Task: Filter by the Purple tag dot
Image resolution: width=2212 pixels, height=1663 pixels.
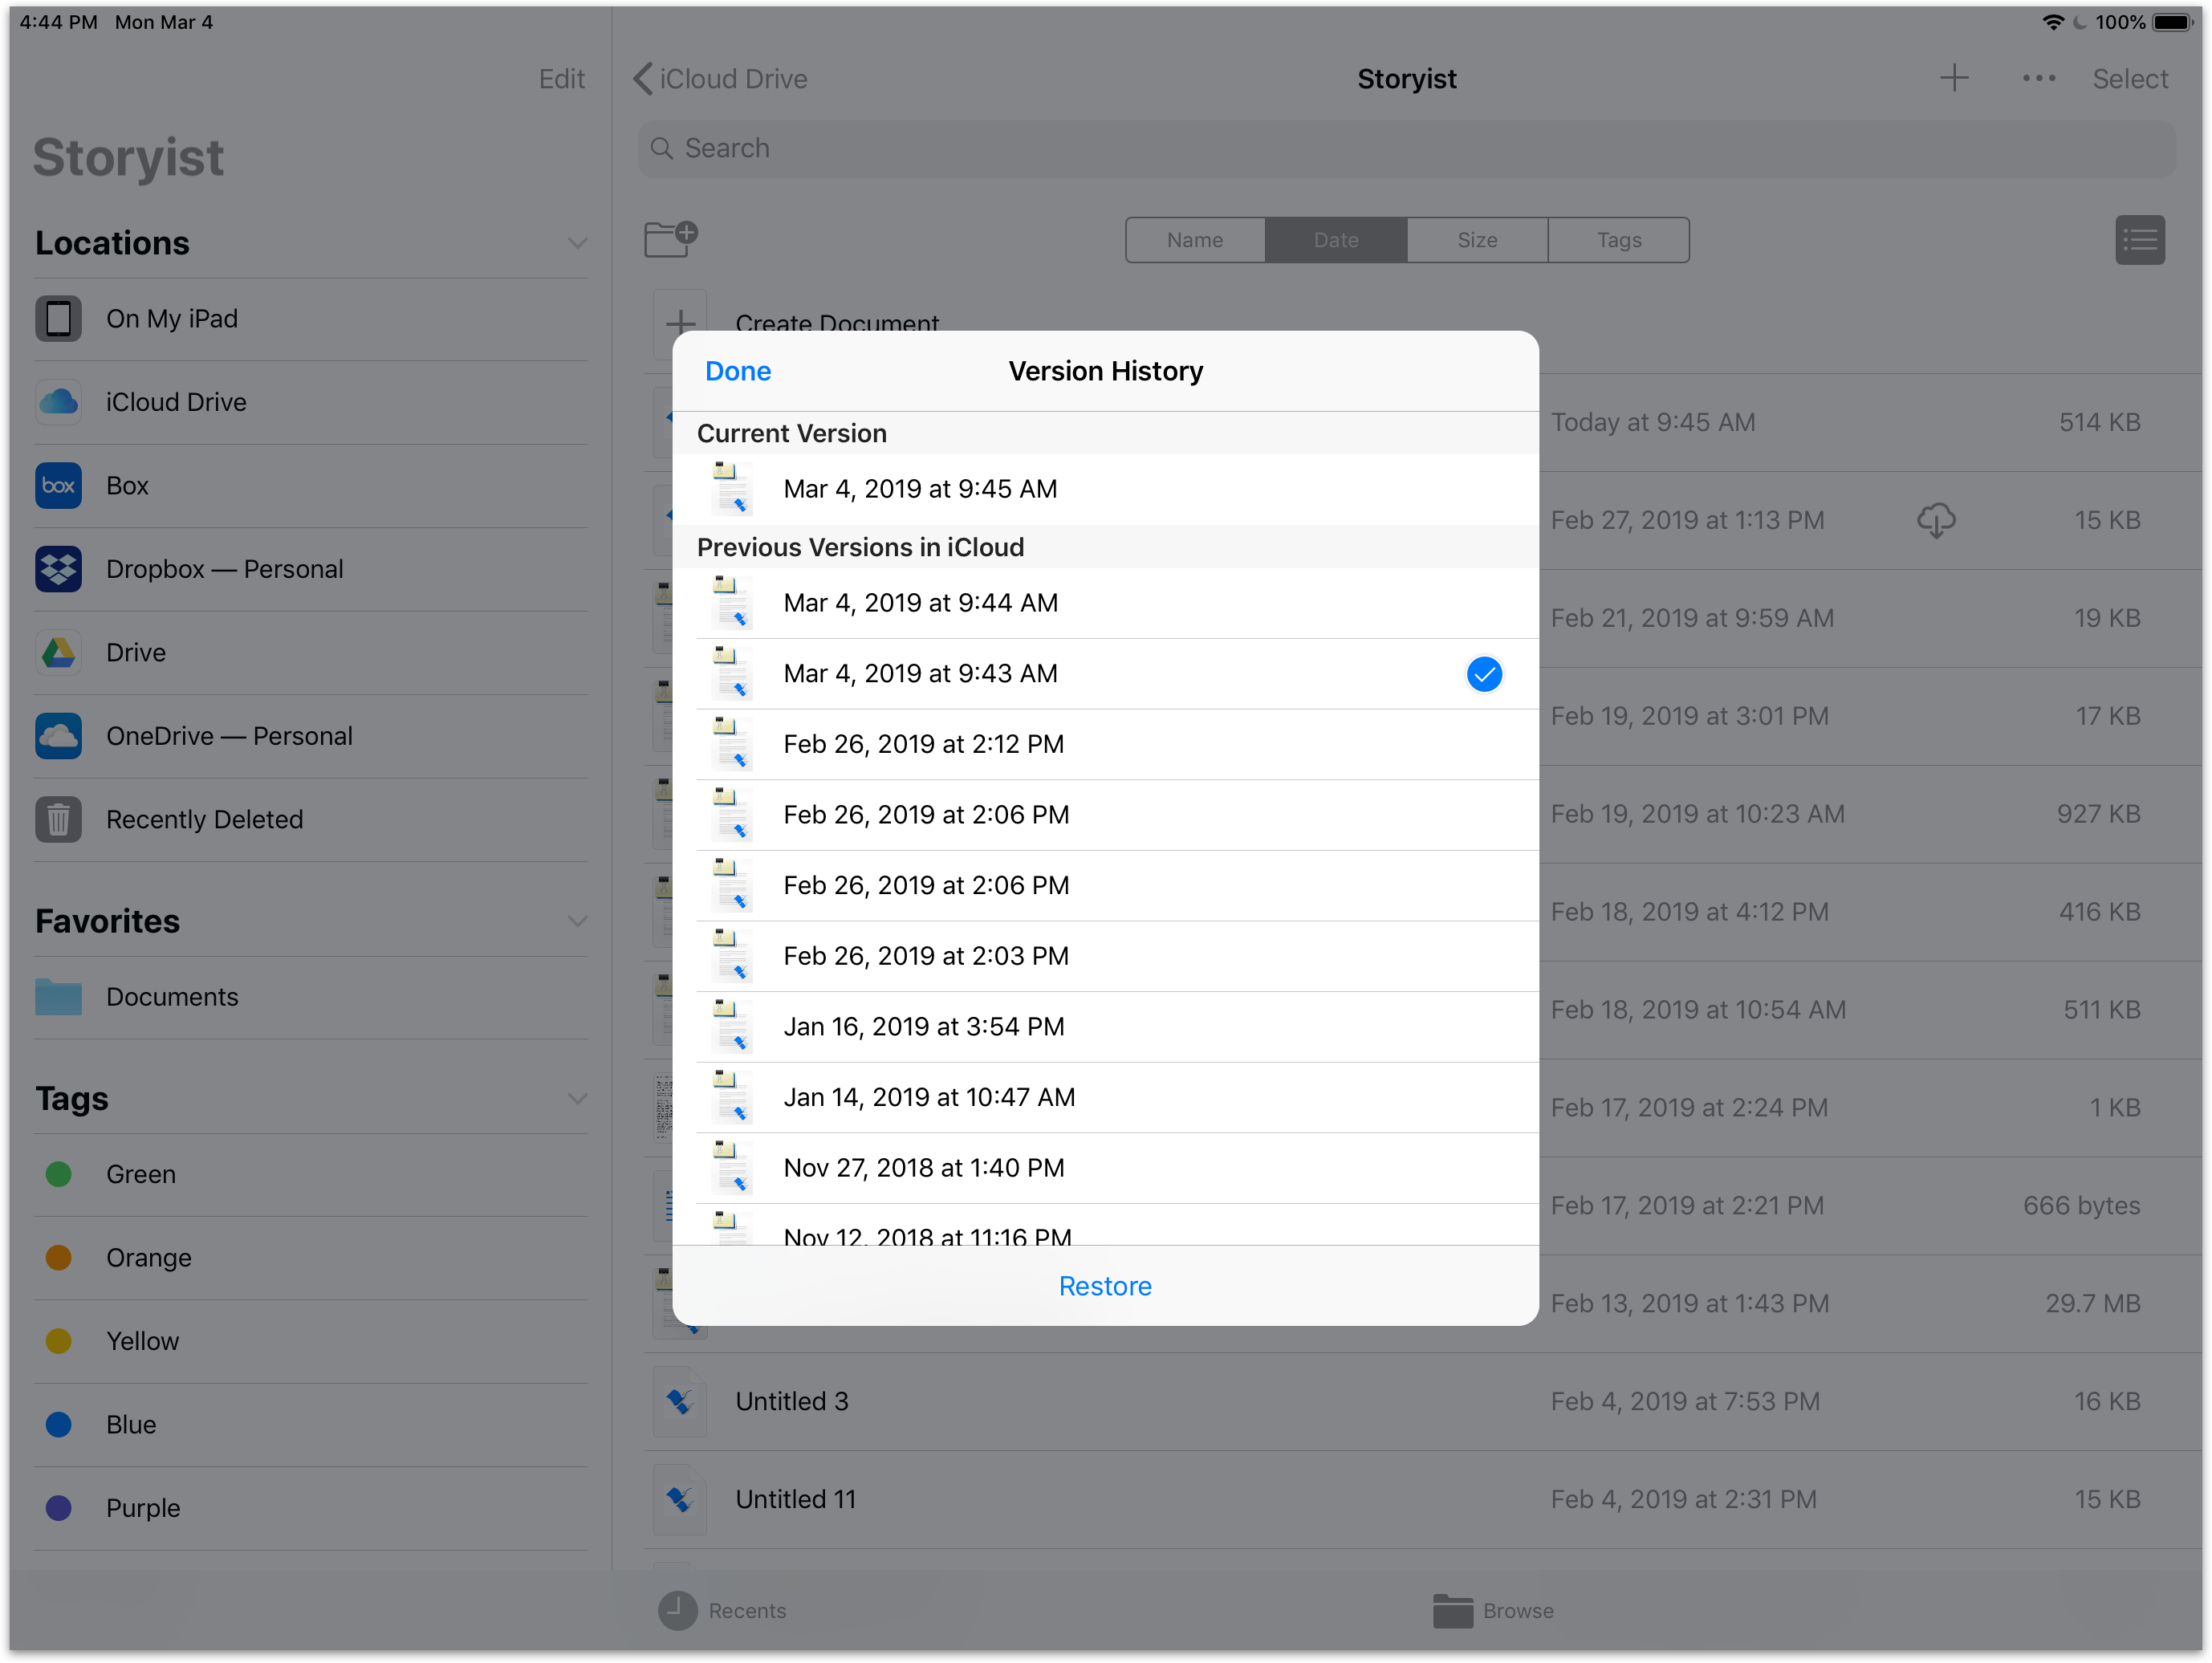Action: [59, 1508]
